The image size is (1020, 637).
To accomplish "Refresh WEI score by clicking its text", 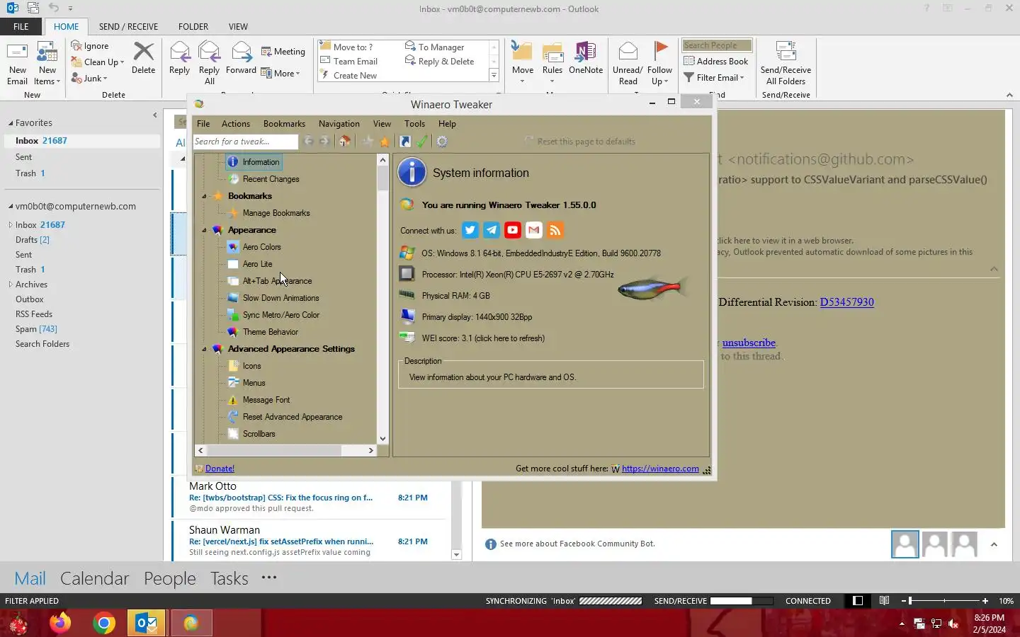I will (483, 338).
